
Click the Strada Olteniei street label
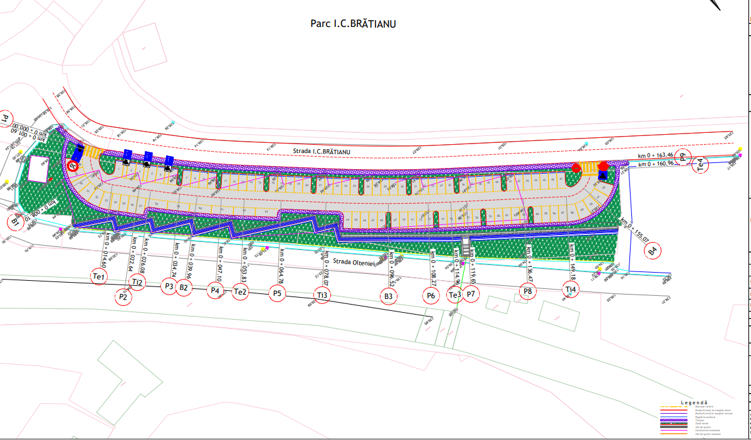tap(354, 263)
